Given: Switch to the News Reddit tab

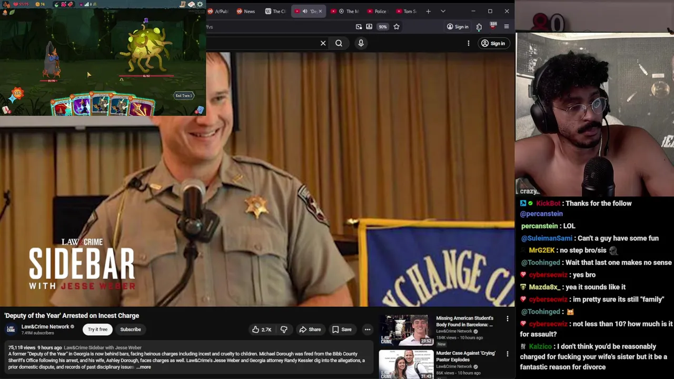Looking at the screenshot, I should pyautogui.click(x=246, y=11).
